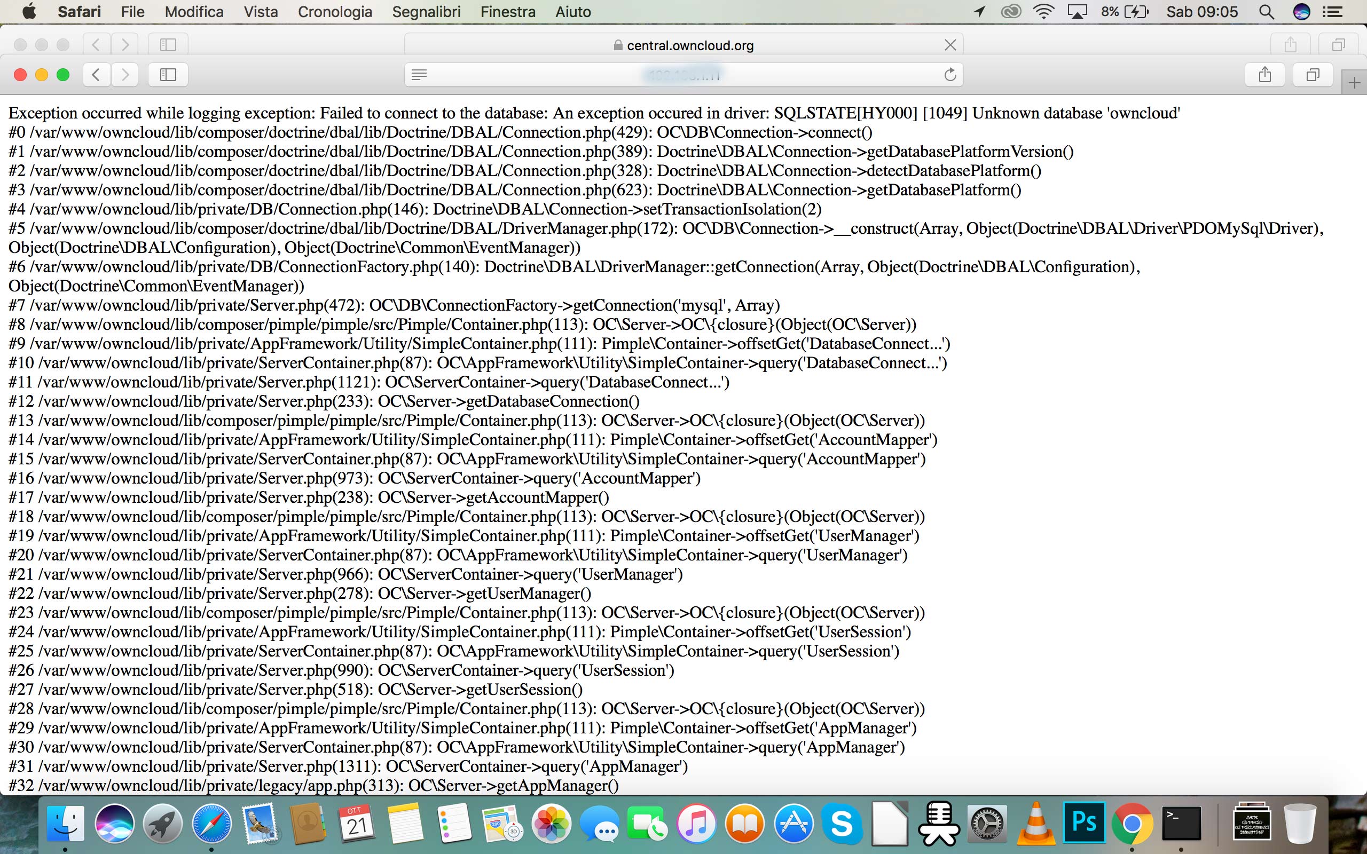Open the Terminal dock icon
Image resolution: width=1367 pixels, height=854 pixels.
pyautogui.click(x=1181, y=823)
